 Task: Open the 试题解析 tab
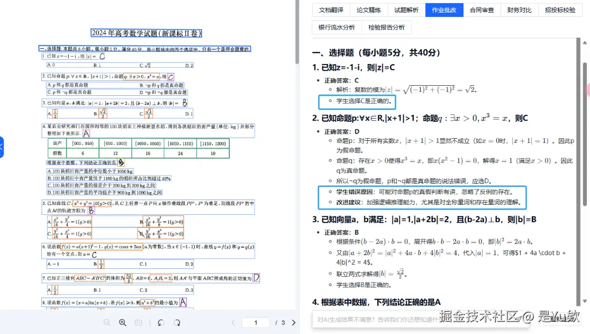click(x=406, y=10)
